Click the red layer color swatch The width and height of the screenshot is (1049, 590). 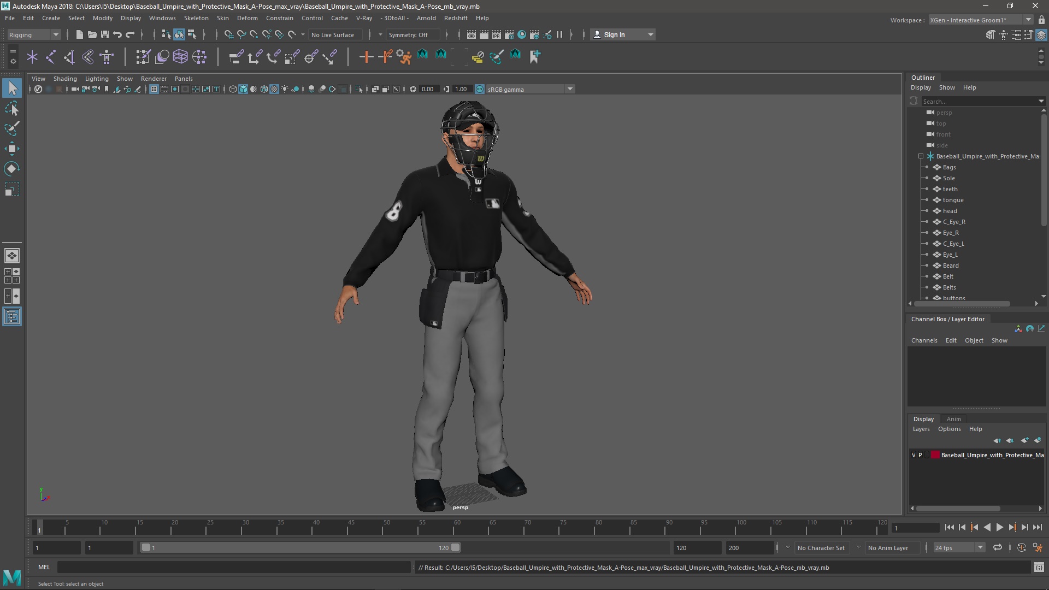coord(935,455)
